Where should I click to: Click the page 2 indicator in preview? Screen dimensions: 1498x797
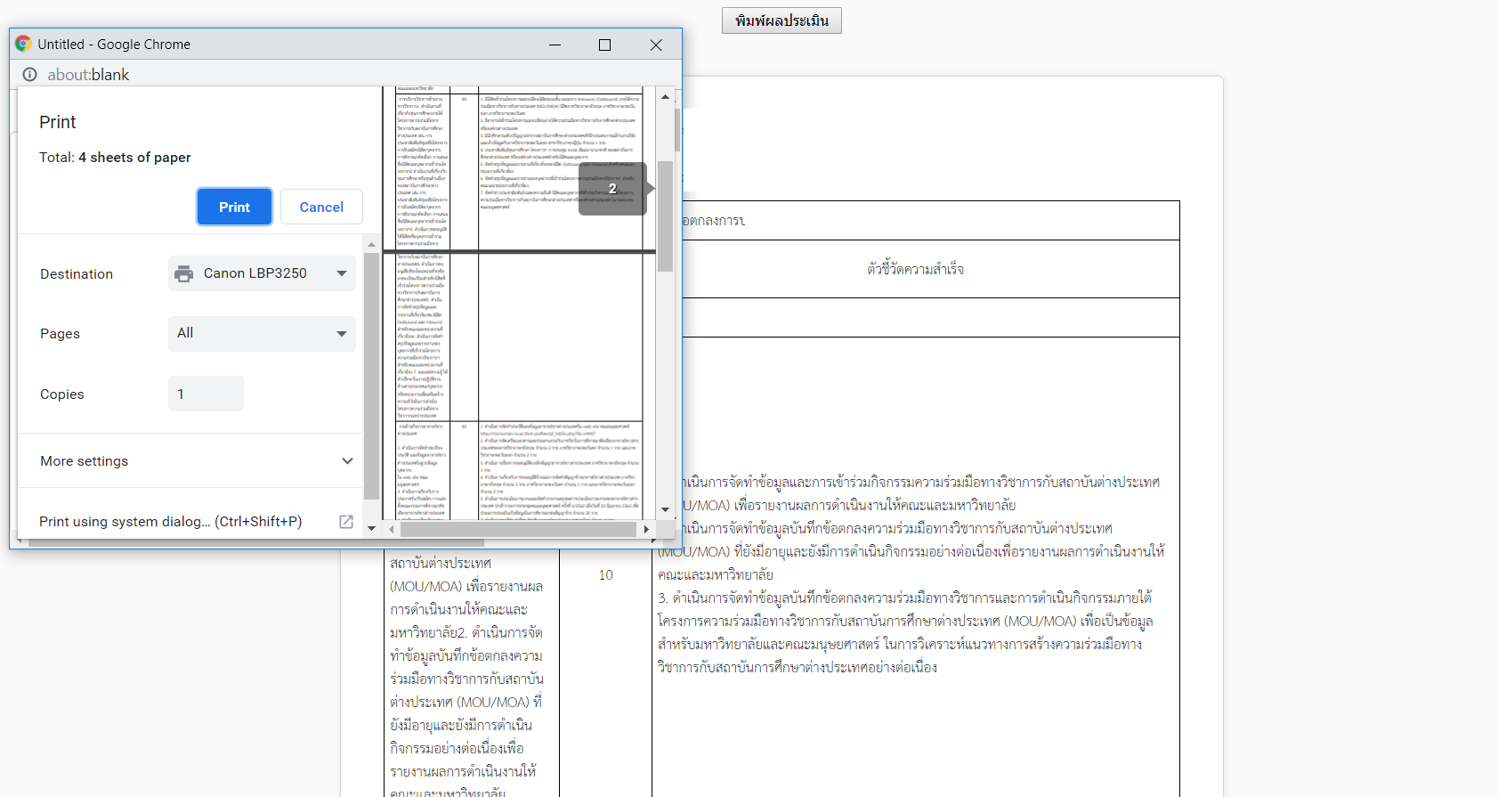click(612, 189)
